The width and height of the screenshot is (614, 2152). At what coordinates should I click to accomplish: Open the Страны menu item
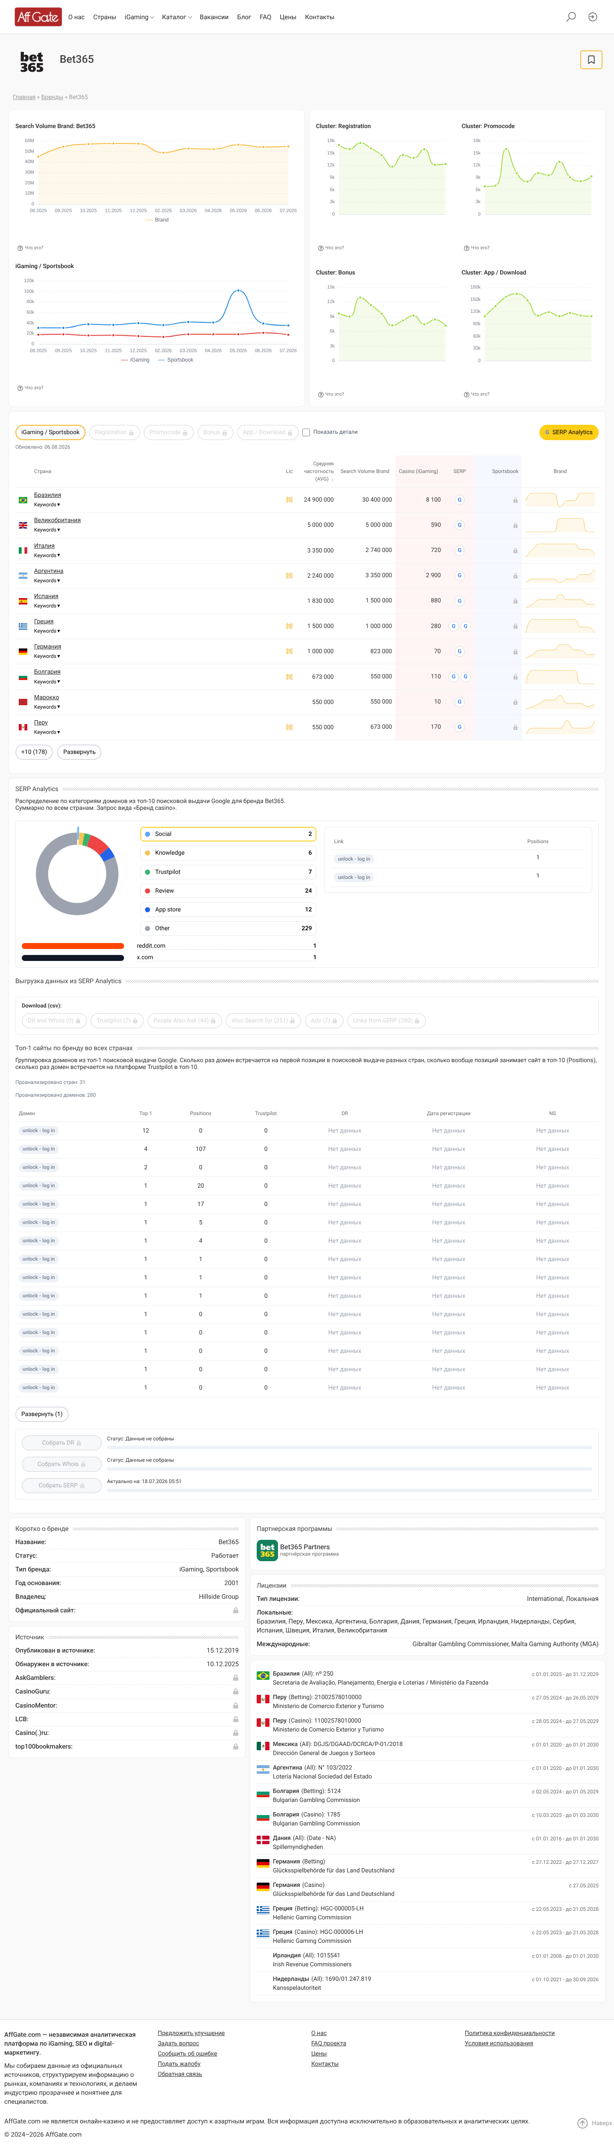104,17
